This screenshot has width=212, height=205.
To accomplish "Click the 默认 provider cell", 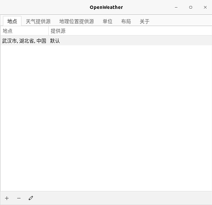I will (x=55, y=41).
